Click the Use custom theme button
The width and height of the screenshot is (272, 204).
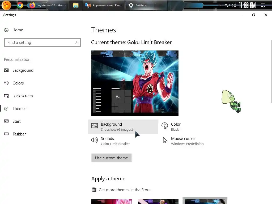coord(112,158)
